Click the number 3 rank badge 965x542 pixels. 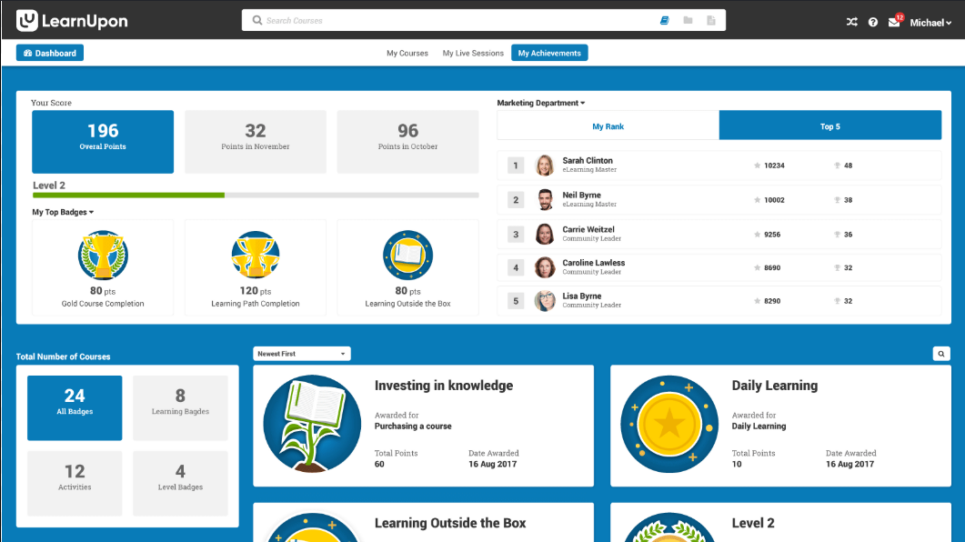click(x=516, y=235)
